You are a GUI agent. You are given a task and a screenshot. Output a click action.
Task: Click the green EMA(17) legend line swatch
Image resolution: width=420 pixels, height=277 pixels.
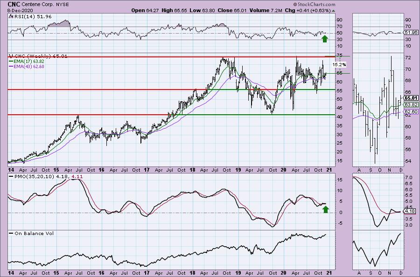tap(11, 61)
